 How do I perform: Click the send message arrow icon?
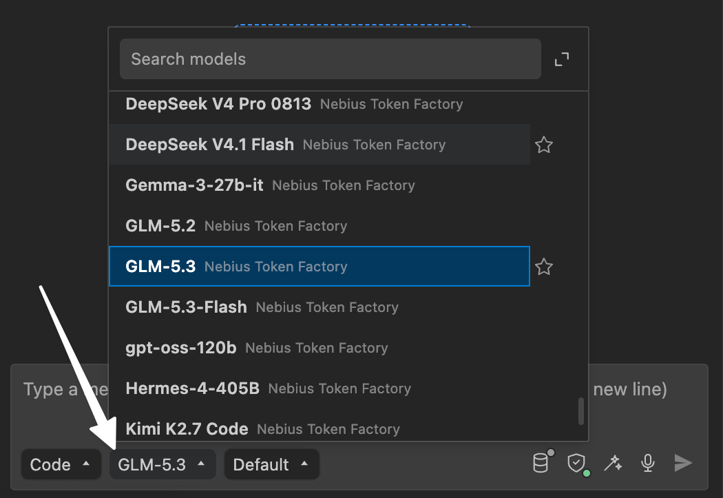click(x=683, y=463)
